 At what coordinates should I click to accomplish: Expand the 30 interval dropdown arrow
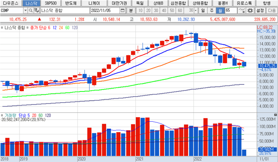pos(196,10)
